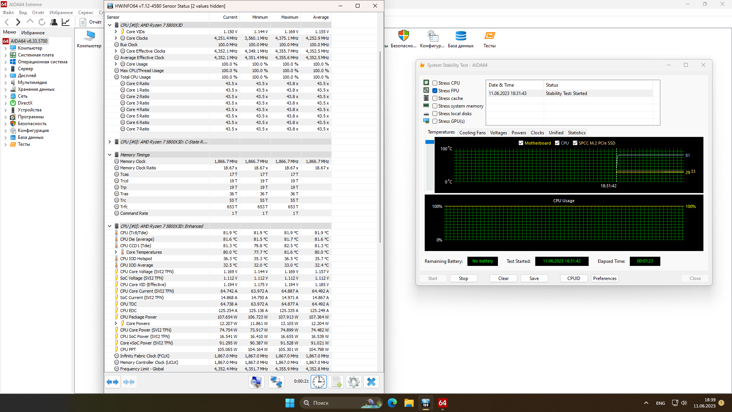The width and height of the screenshot is (732, 412).
Task: Click the expand-columns blue arrows icon
Action: (112, 381)
